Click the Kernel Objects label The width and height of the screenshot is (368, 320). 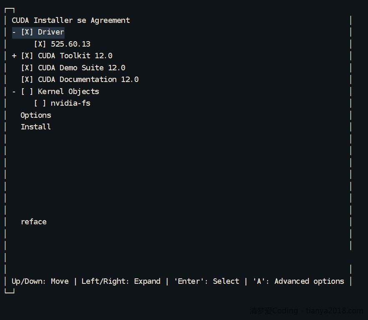coord(68,92)
